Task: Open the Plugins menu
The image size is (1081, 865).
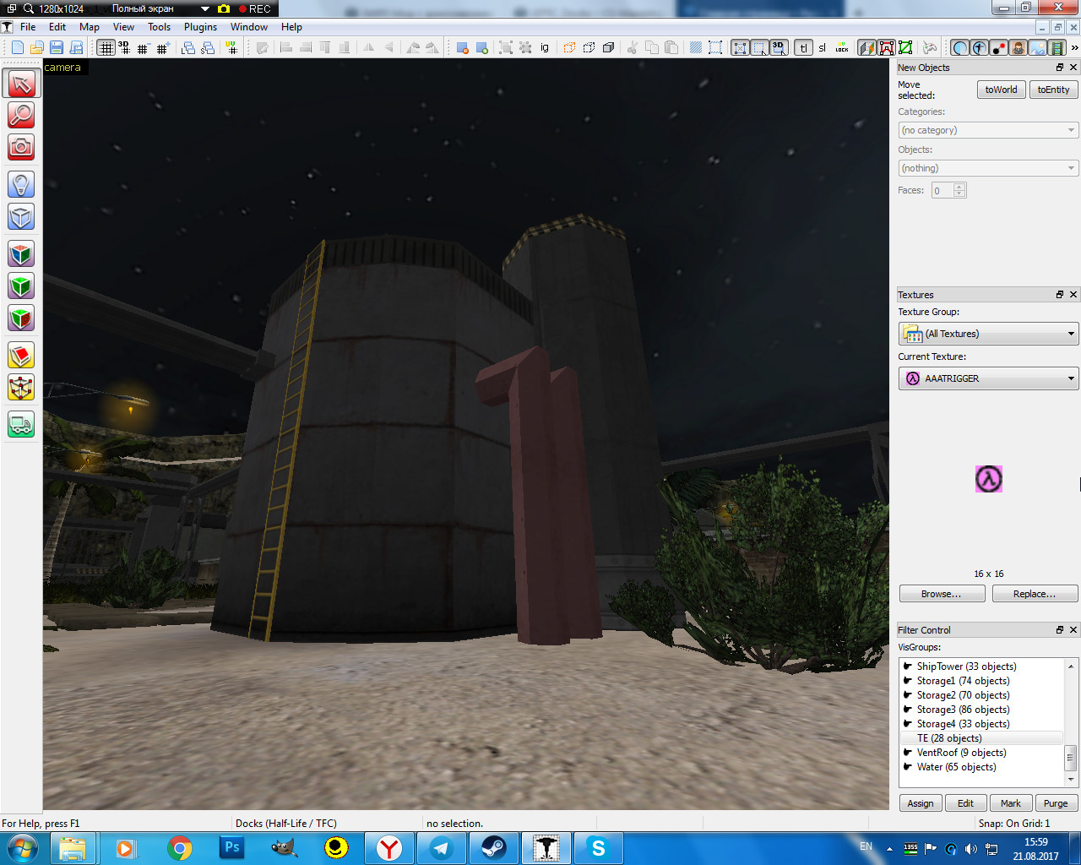Action: (x=200, y=27)
